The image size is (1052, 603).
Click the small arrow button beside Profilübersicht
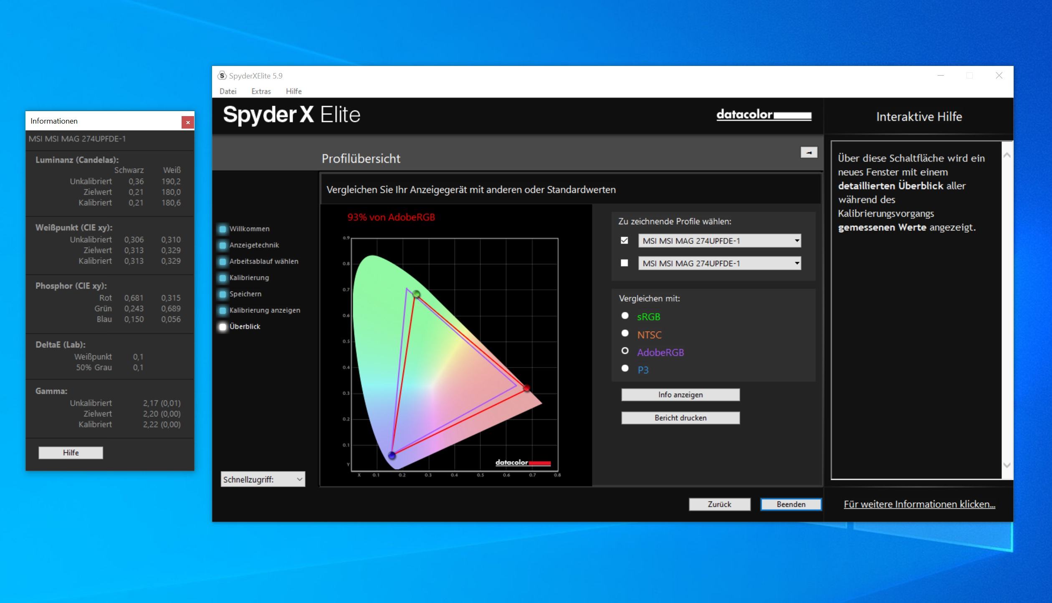809,152
